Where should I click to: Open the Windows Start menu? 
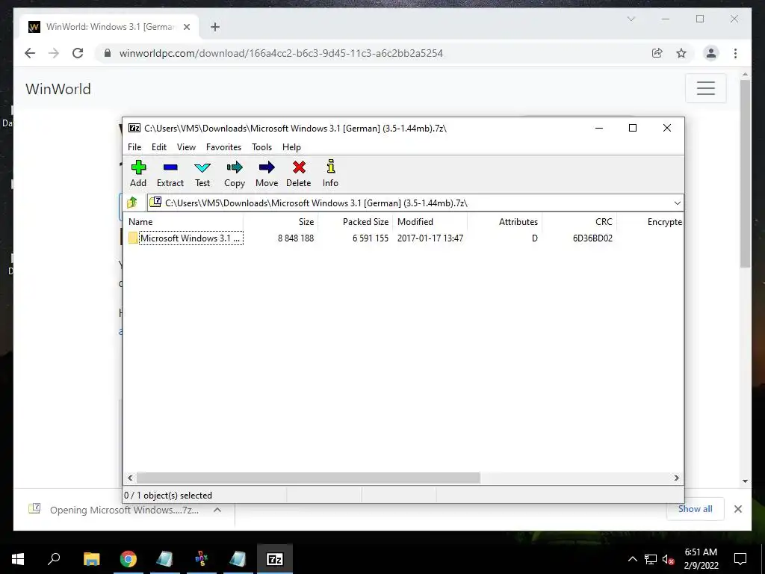18,559
